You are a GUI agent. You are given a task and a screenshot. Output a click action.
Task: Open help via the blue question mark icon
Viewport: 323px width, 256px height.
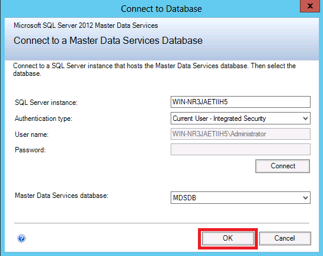click(21, 238)
